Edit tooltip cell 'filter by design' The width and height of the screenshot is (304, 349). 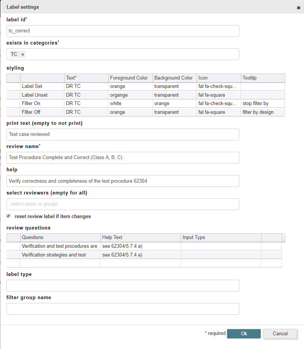point(263,112)
